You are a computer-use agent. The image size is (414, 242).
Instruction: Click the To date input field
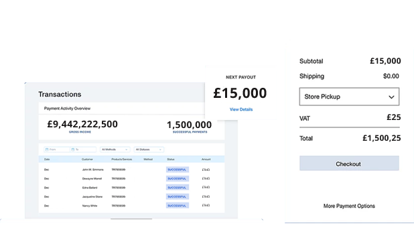coord(83,149)
